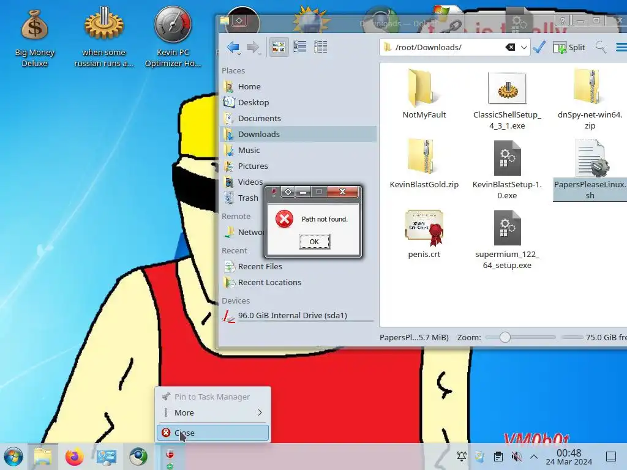Expand the location bar history dropdown
Viewport: 627px width, 470px height.
pyautogui.click(x=524, y=47)
